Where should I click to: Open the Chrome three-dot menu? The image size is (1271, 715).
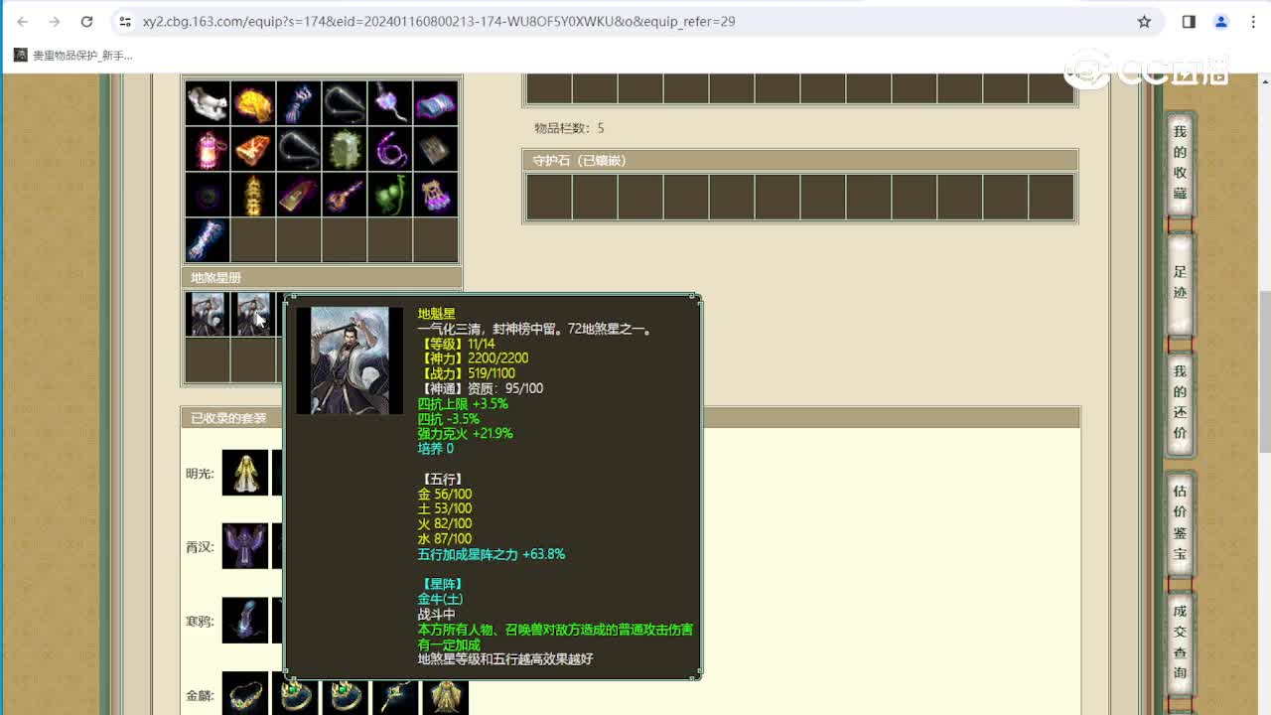tap(1254, 21)
